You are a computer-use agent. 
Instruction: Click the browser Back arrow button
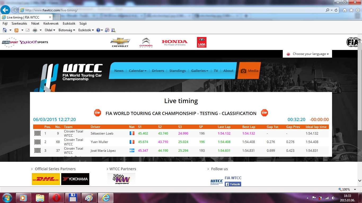click(x=5, y=10)
